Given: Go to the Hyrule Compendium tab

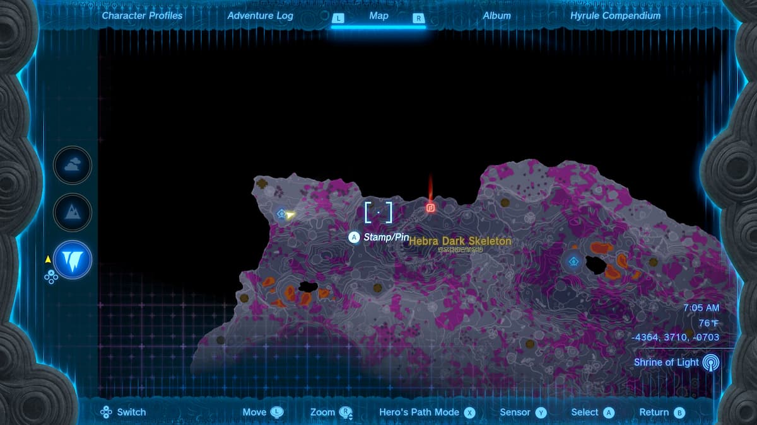Looking at the screenshot, I should click(x=615, y=16).
